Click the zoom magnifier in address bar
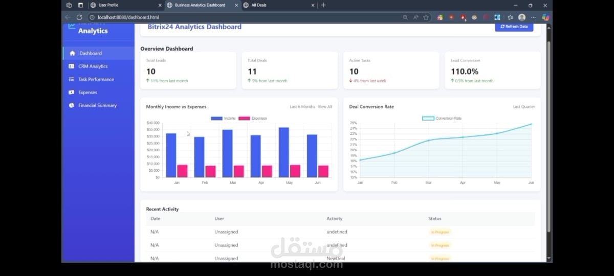The width and height of the screenshot is (614, 276). click(x=405, y=17)
